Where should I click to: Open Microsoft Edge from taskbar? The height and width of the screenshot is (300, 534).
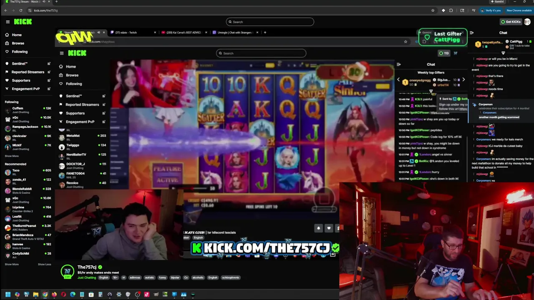(73, 295)
